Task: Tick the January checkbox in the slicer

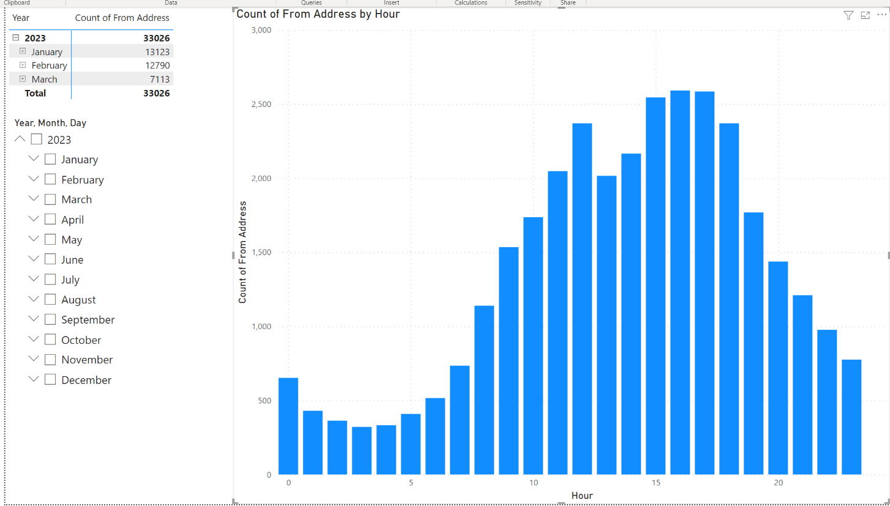Action: point(50,159)
